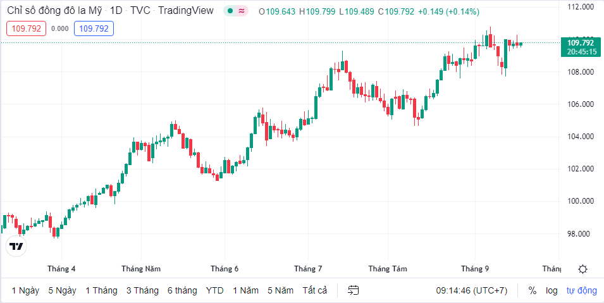604x303 pixels.
Task: Select 5 Năm time range
Action: [x=280, y=290]
